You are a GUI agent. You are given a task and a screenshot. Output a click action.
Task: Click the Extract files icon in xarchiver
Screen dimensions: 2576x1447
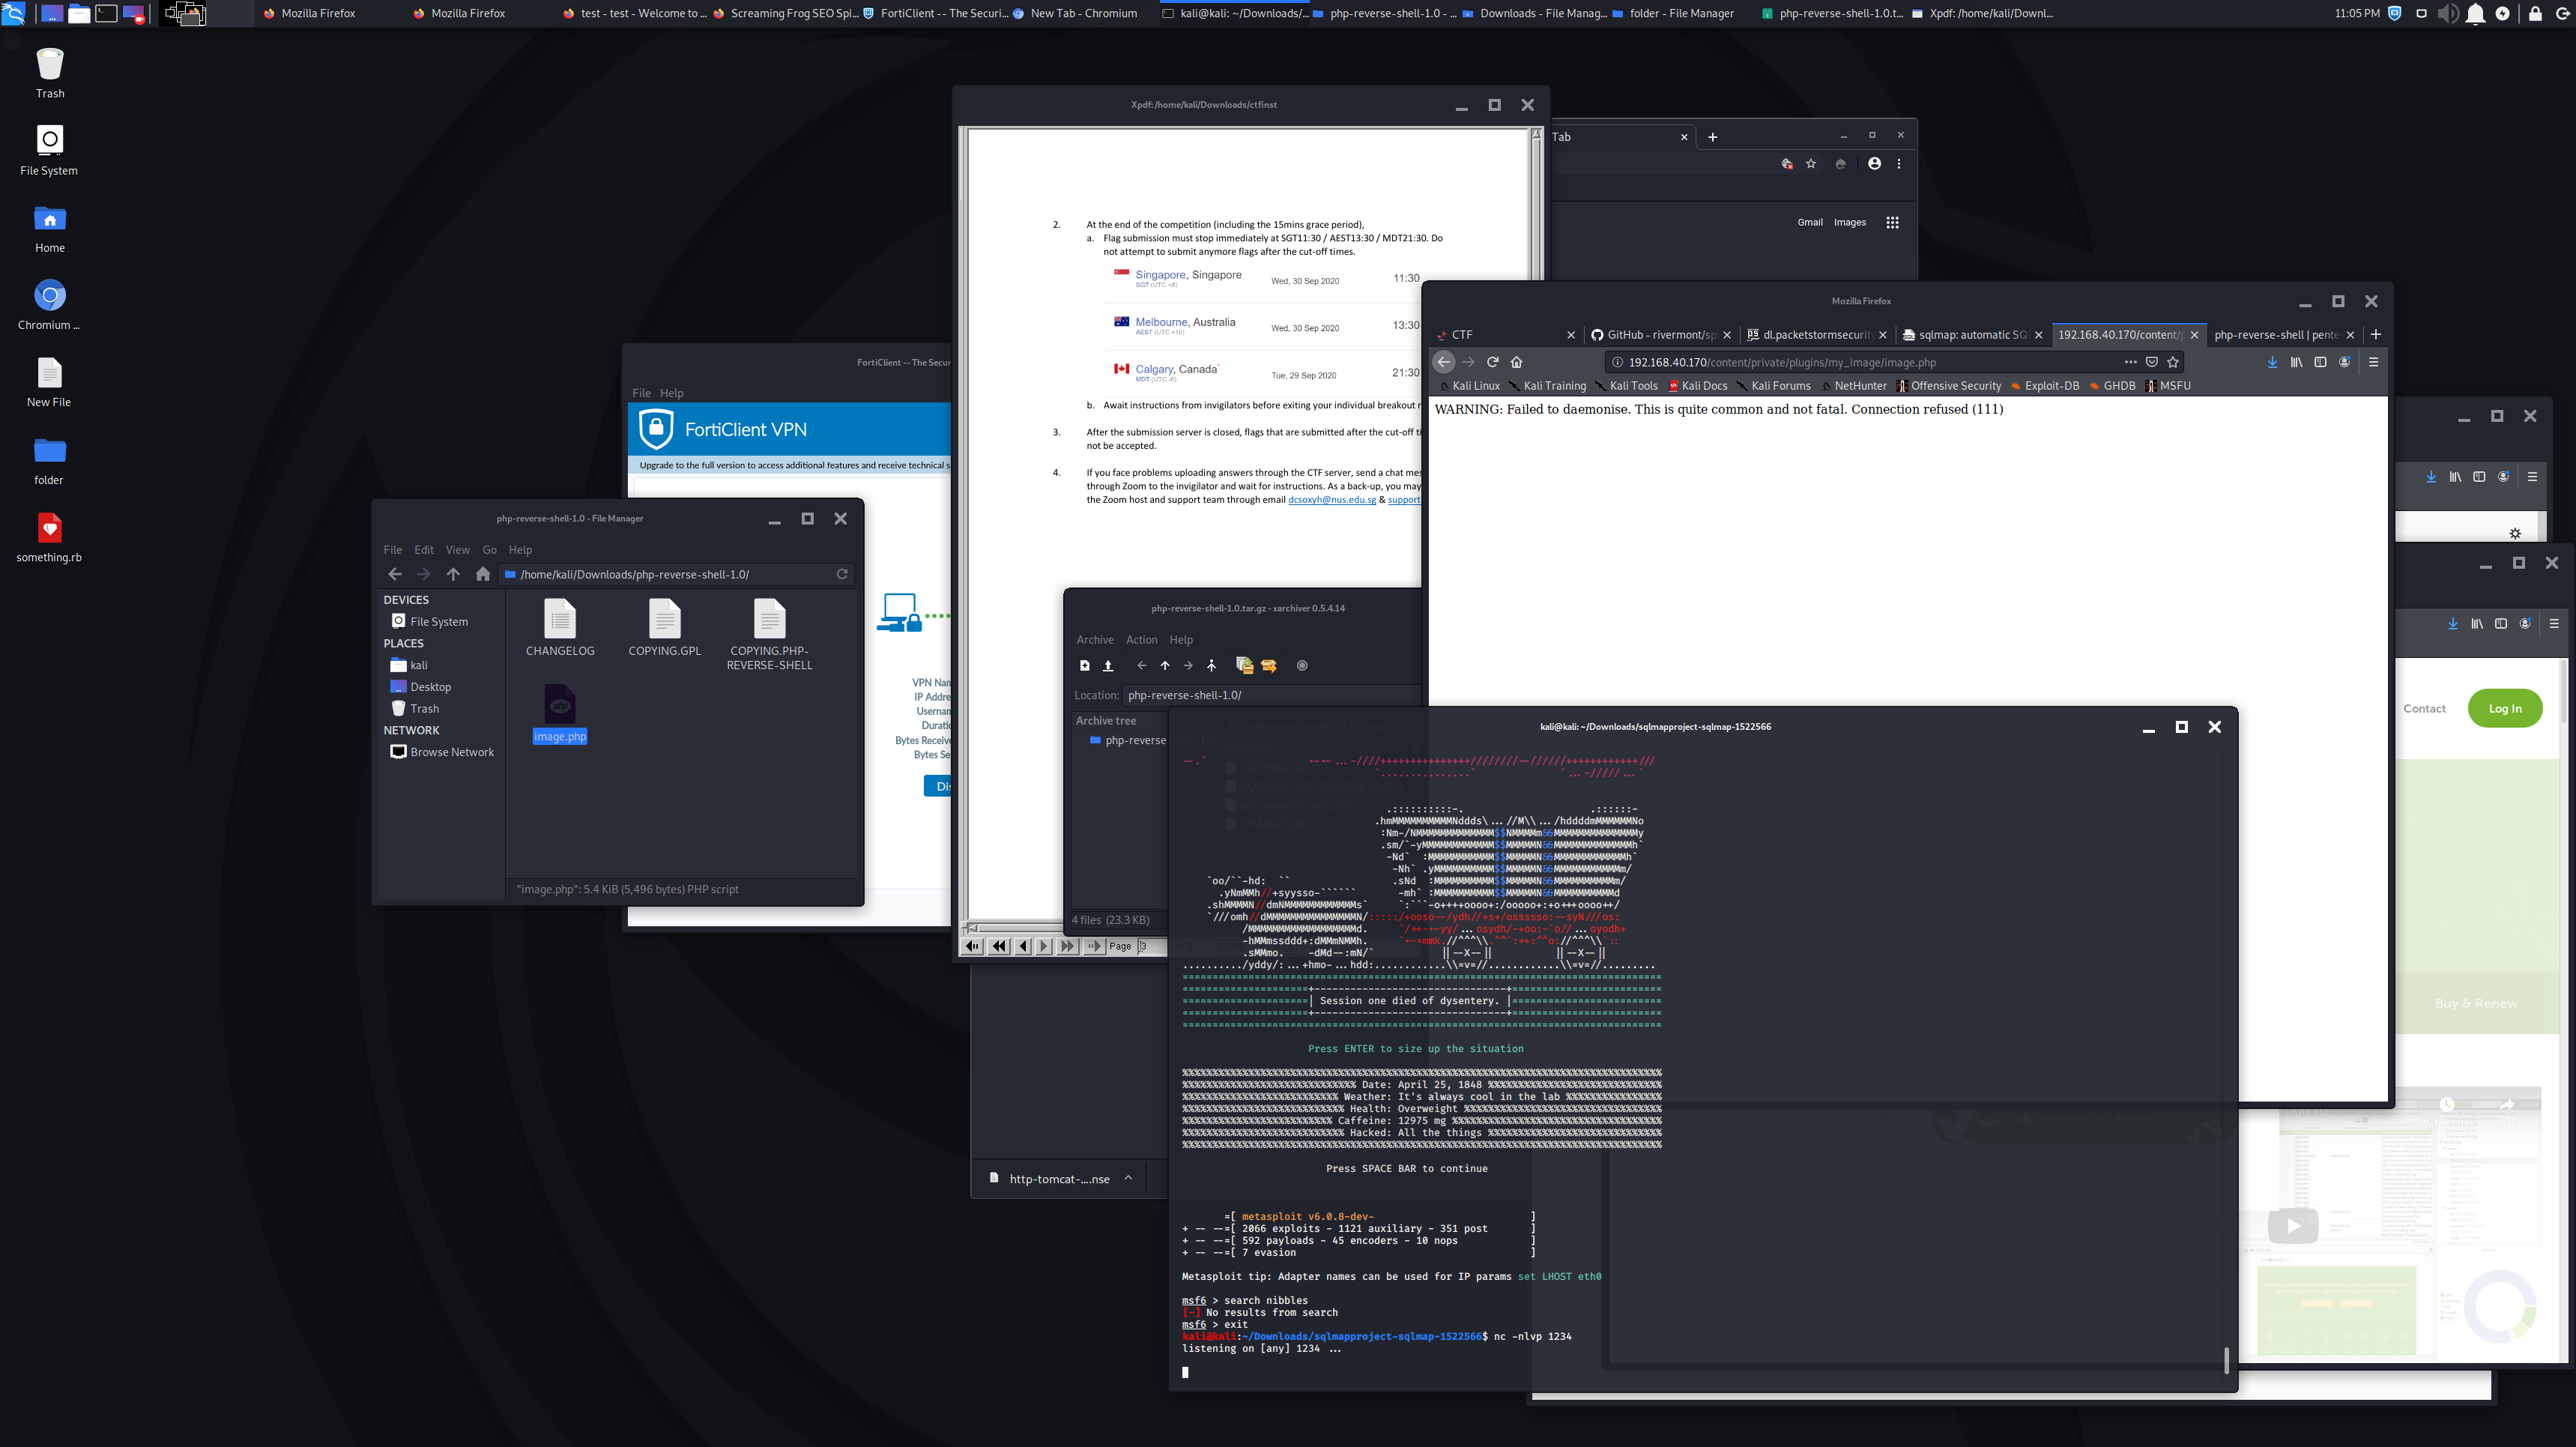1268,666
